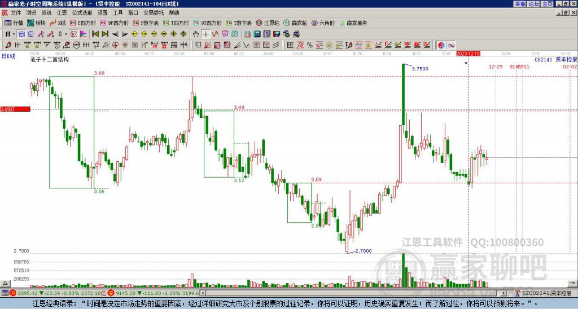
Task: Toggle the highlighted 权 adjustment button
Action: (x=73, y=34)
